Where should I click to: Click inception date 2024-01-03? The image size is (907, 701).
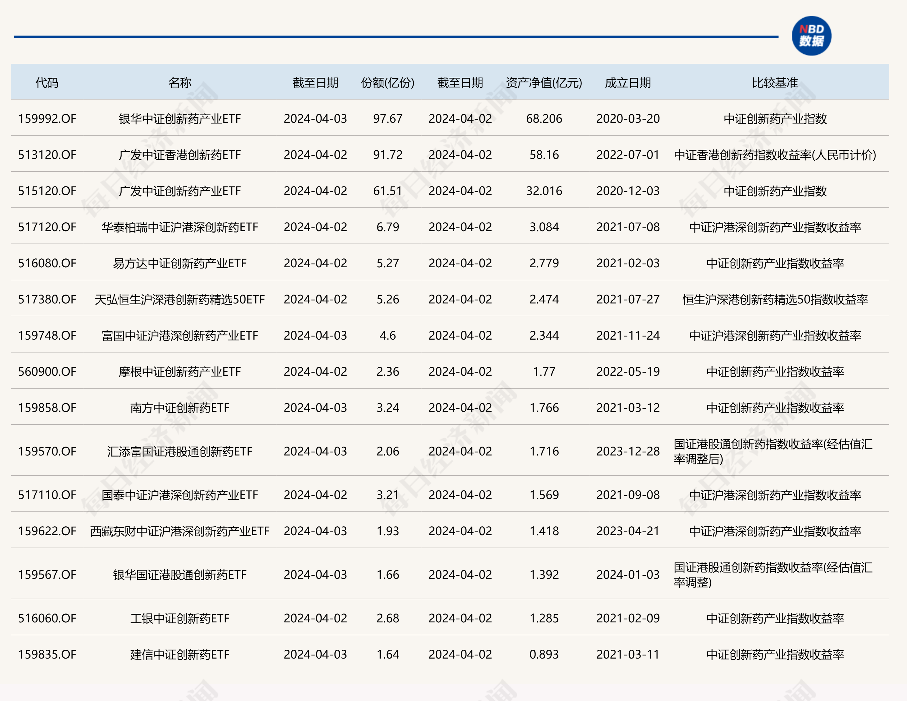pyautogui.click(x=628, y=575)
